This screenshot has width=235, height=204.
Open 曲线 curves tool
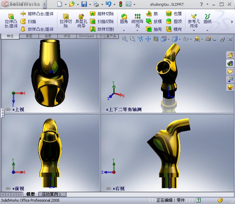tap(207, 19)
